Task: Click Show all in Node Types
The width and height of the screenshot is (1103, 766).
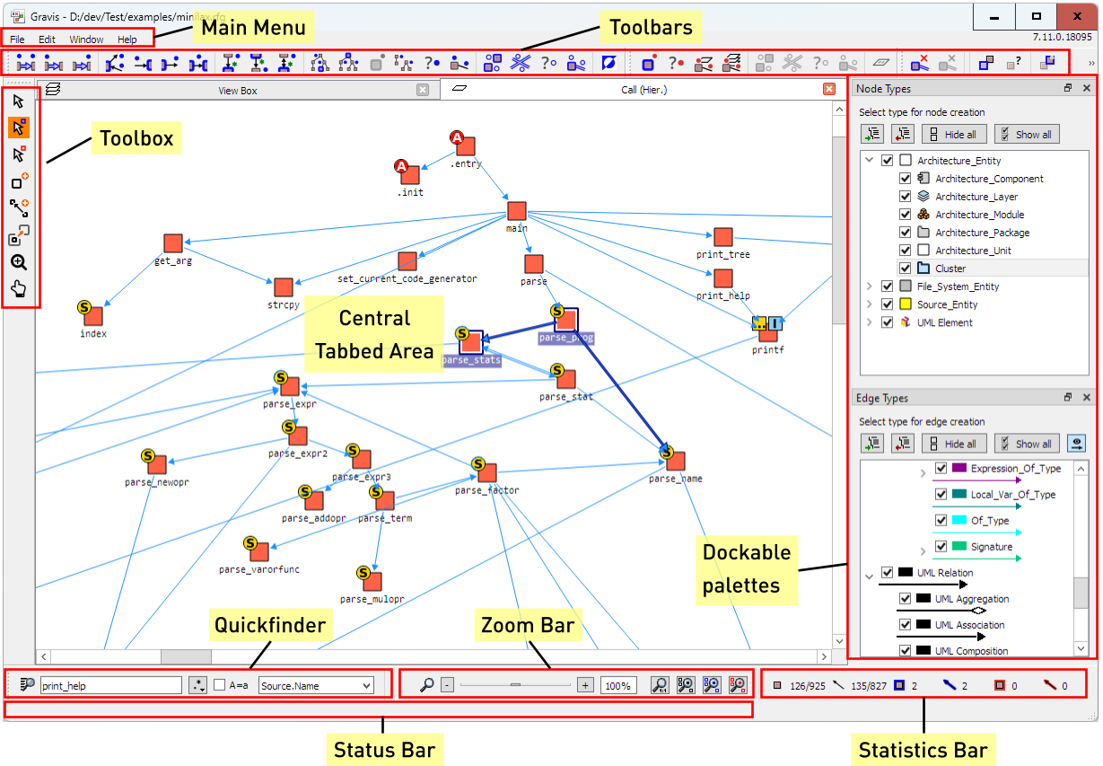Action: 1027,134
